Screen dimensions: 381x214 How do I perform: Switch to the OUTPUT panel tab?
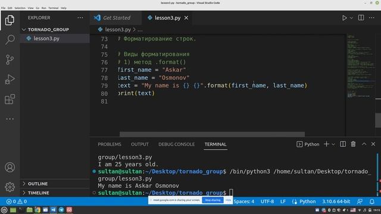point(140,144)
